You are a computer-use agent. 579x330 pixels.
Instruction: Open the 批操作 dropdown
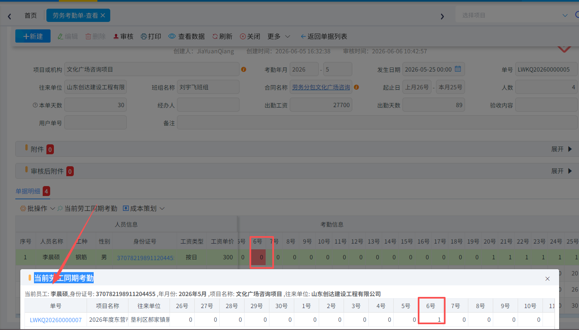(37, 208)
